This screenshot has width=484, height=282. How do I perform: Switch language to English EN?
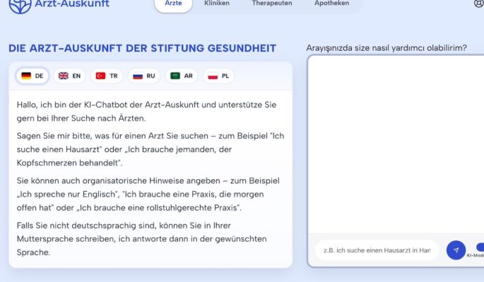[69, 75]
